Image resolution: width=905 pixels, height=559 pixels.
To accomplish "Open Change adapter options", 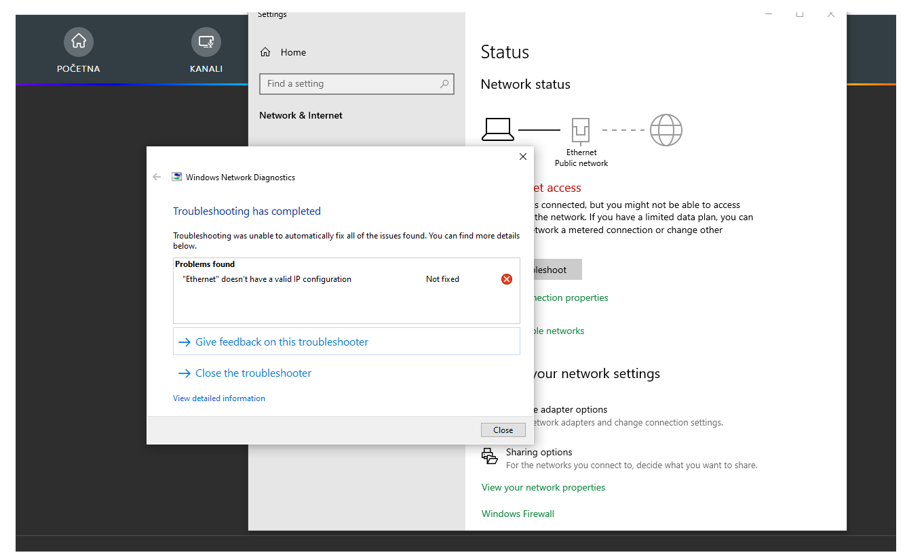I will [571, 409].
